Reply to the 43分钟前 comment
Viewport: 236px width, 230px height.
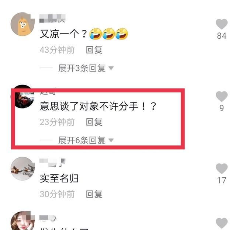(x=94, y=50)
